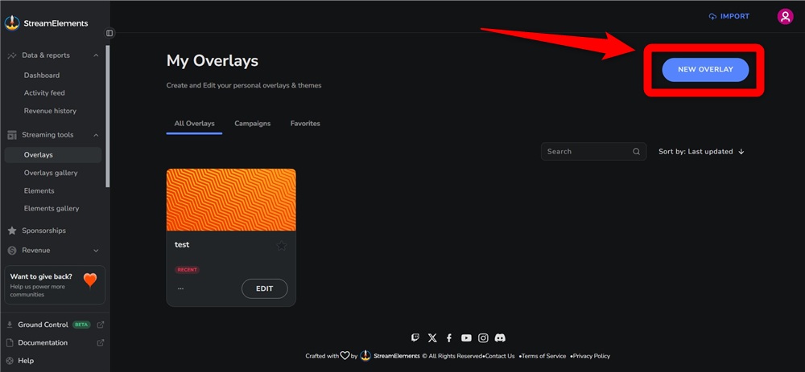Open the X social icon in footer
The height and width of the screenshot is (372, 805).
point(432,337)
